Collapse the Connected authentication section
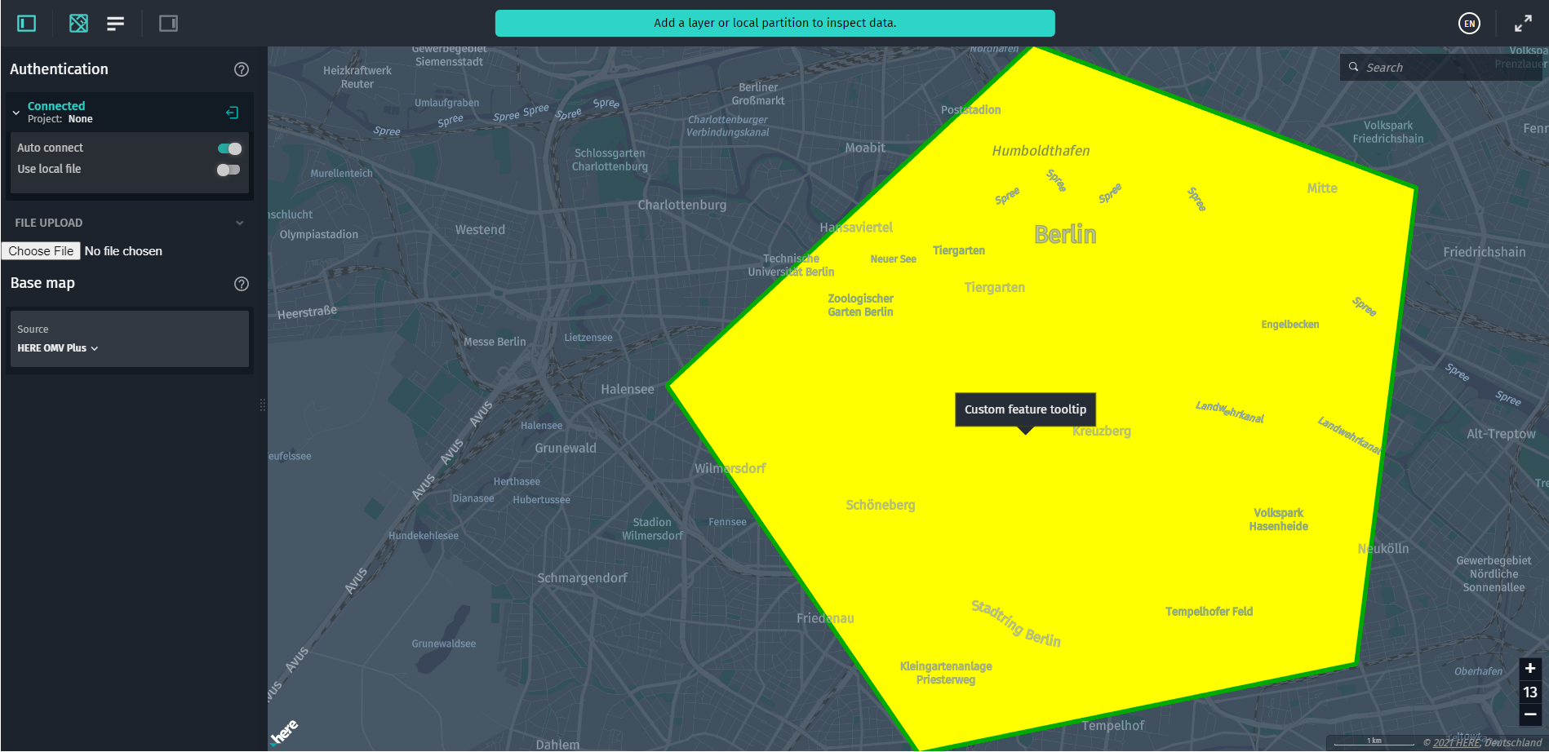Image resolution: width=1549 pixels, height=752 pixels. 15,111
